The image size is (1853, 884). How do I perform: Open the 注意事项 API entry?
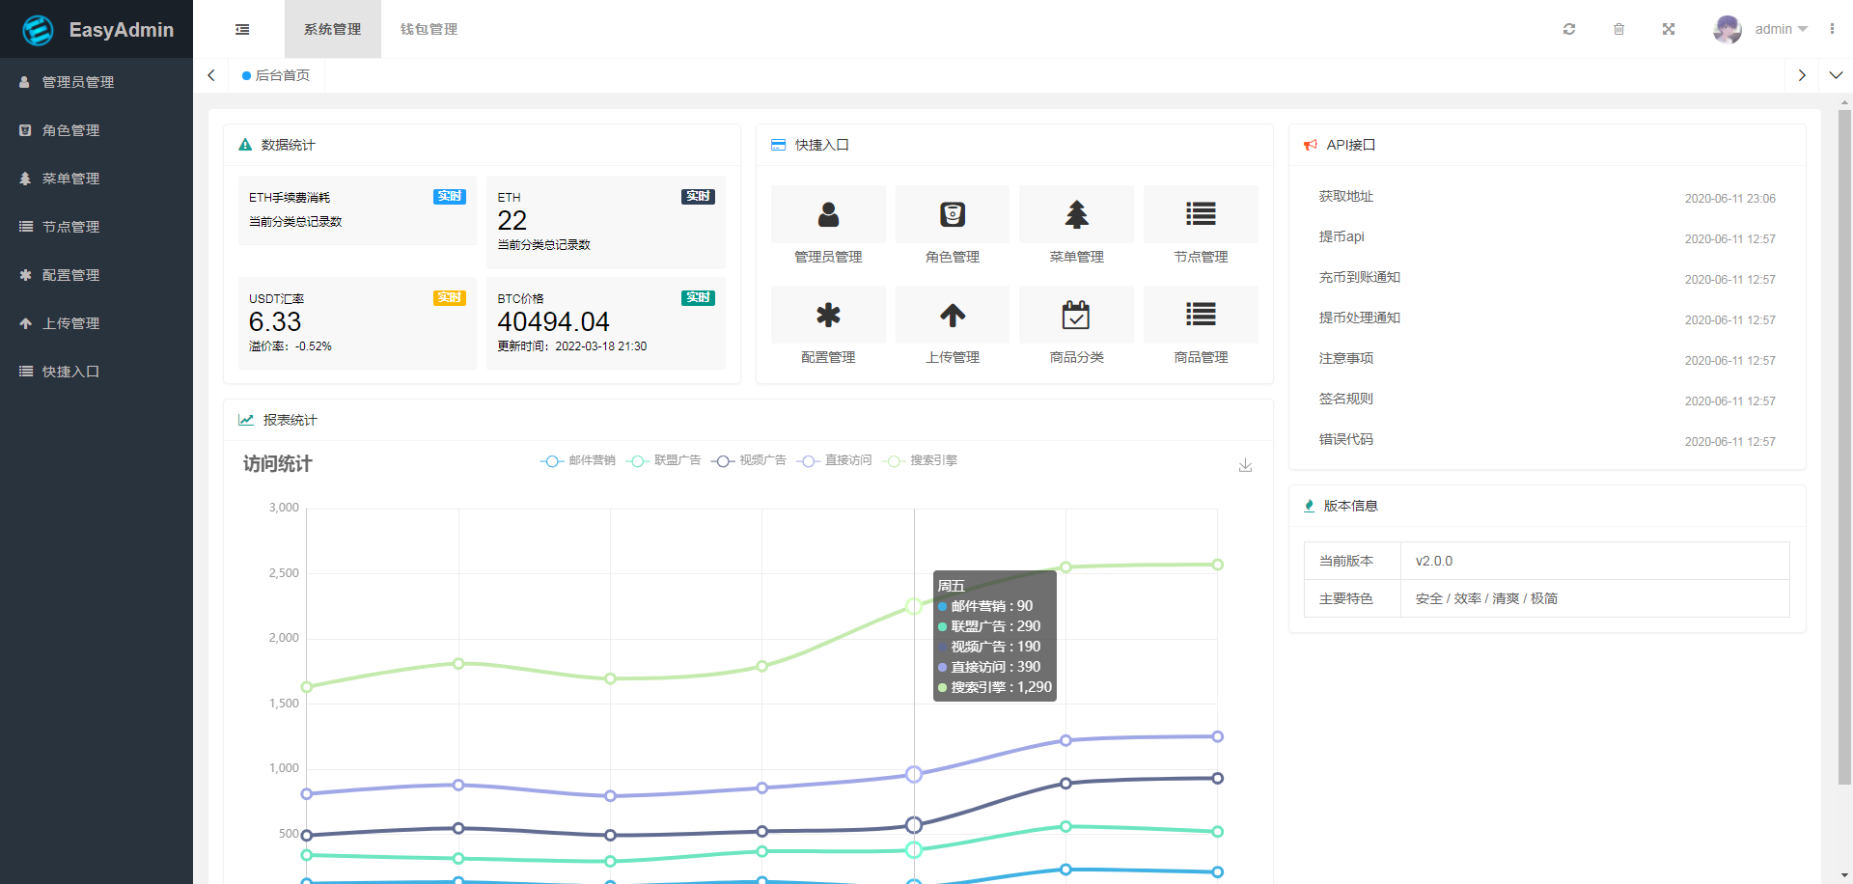pyautogui.click(x=1346, y=359)
